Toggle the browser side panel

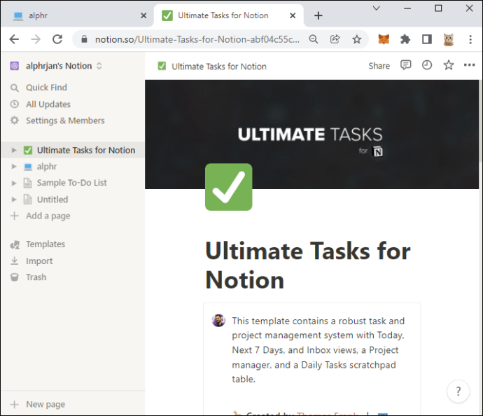coord(426,39)
